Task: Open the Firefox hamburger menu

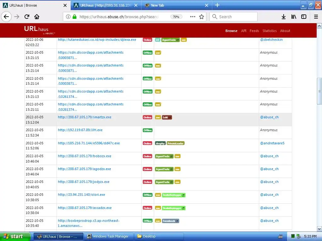Action: (x=316, y=17)
